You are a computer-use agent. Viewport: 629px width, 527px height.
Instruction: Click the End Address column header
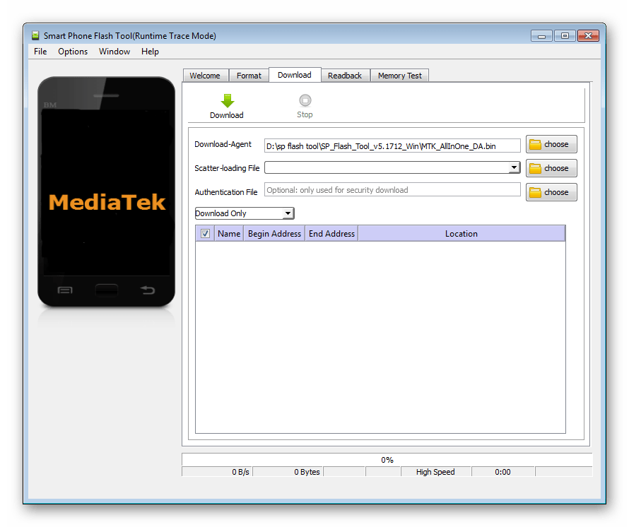point(331,233)
